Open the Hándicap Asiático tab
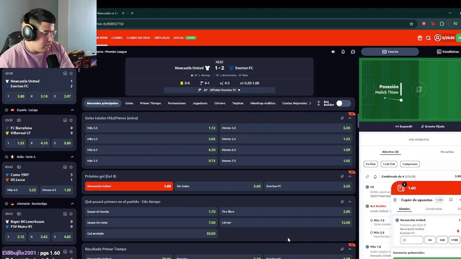The width and height of the screenshot is (461, 259). tap(263, 103)
